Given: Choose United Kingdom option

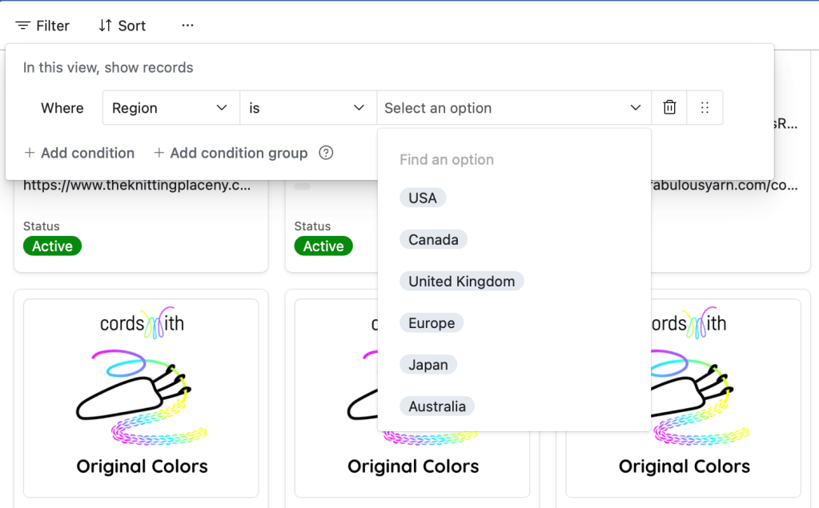Looking at the screenshot, I should point(461,282).
